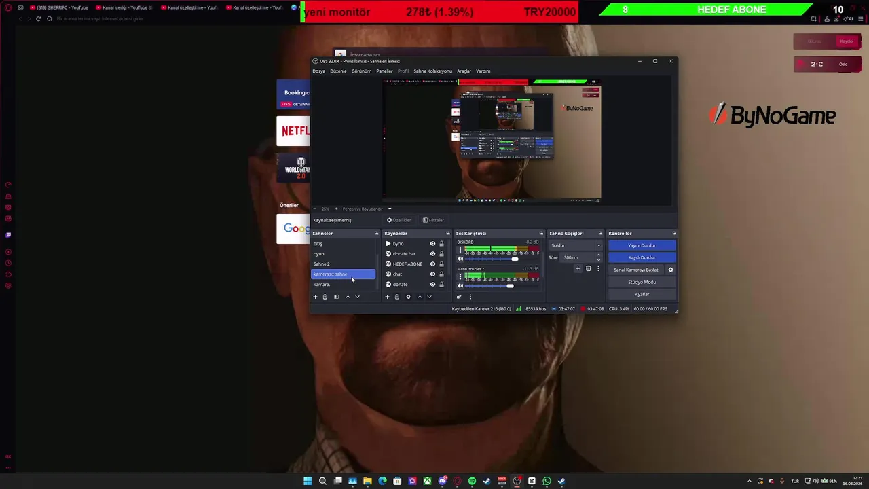Add a new scene with plus icon
Image resolution: width=869 pixels, height=489 pixels.
pos(315,297)
